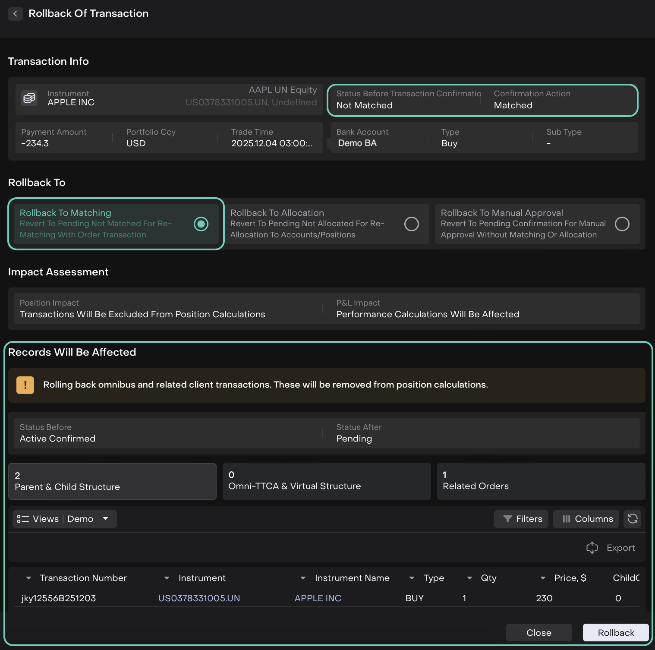Select the Rollback To Allocation radio button
655x650 pixels.
tap(411, 224)
